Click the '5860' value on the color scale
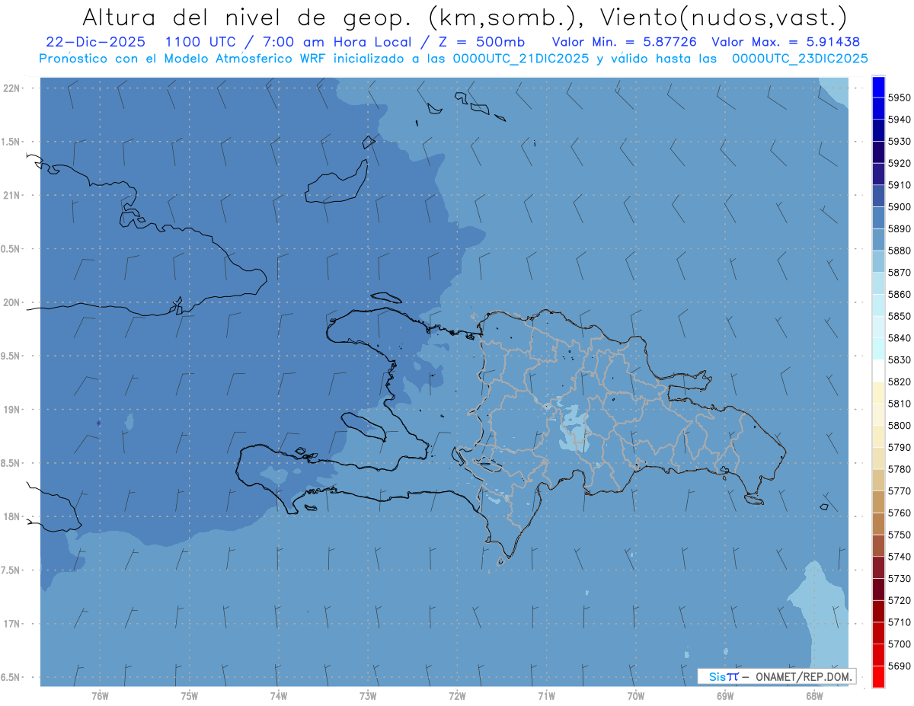 pos(899,294)
